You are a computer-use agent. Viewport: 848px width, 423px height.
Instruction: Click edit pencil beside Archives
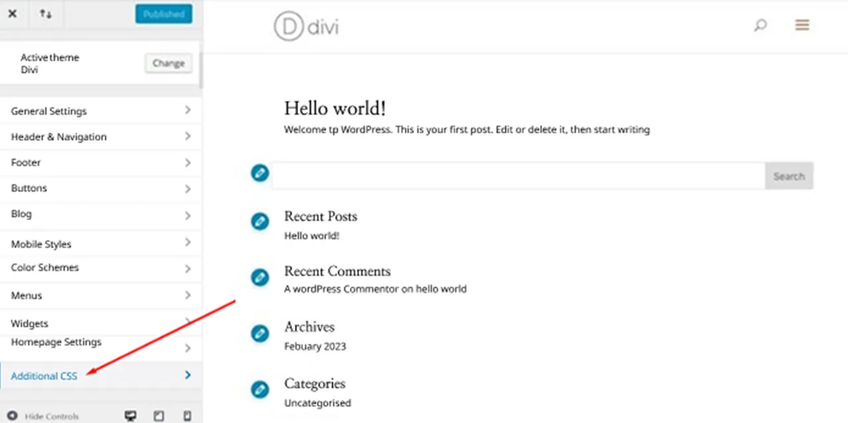[x=260, y=333]
